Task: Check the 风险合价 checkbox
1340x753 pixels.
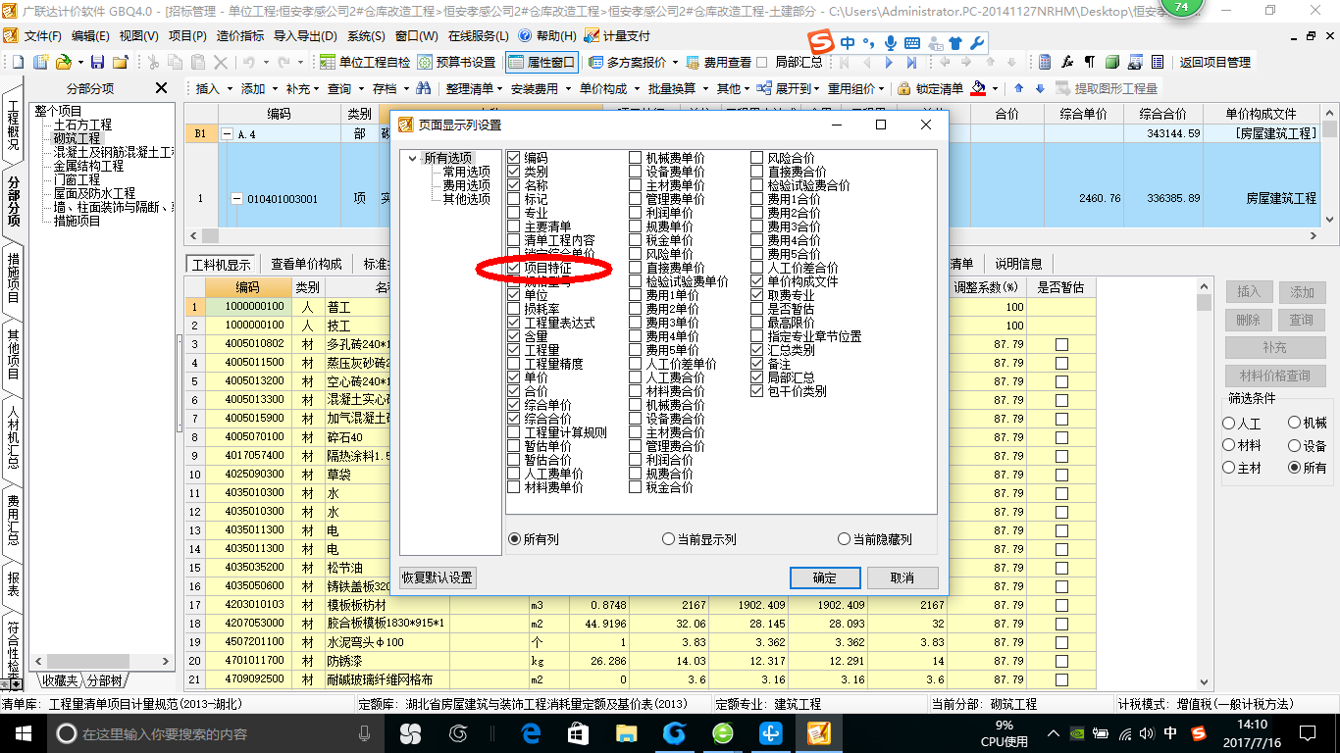Action: [757, 158]
